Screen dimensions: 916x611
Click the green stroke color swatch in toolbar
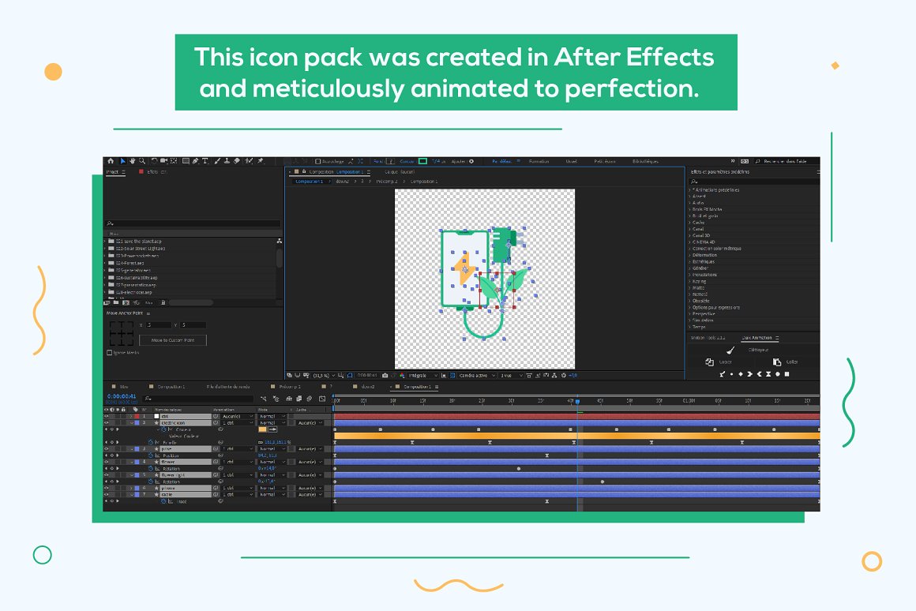422,161
